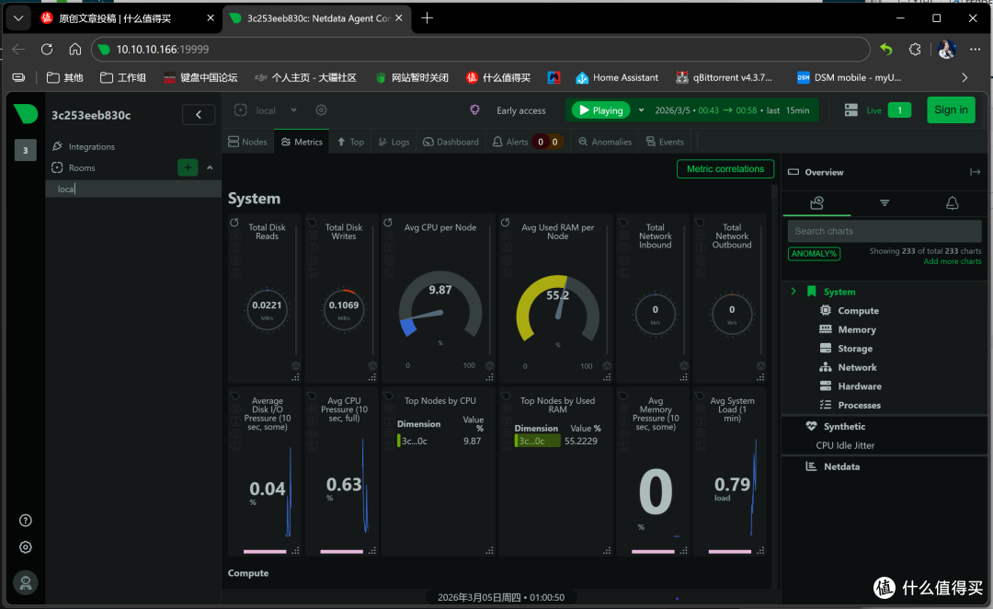The width and height of the screenshot is (993, 609).
Task: Open the local room dropdown
Action: coord(266,110)
